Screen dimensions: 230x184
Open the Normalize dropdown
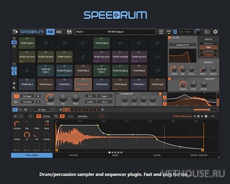82,116
